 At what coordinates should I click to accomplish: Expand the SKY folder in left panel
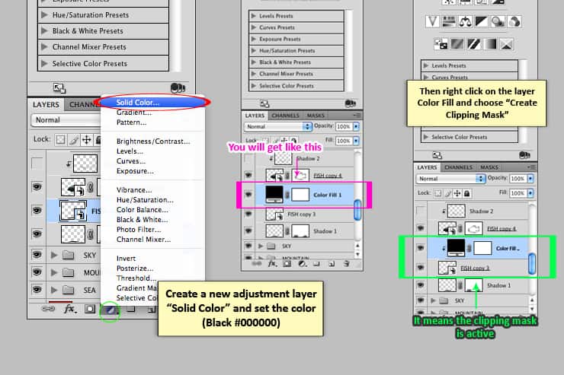point(54,254)
